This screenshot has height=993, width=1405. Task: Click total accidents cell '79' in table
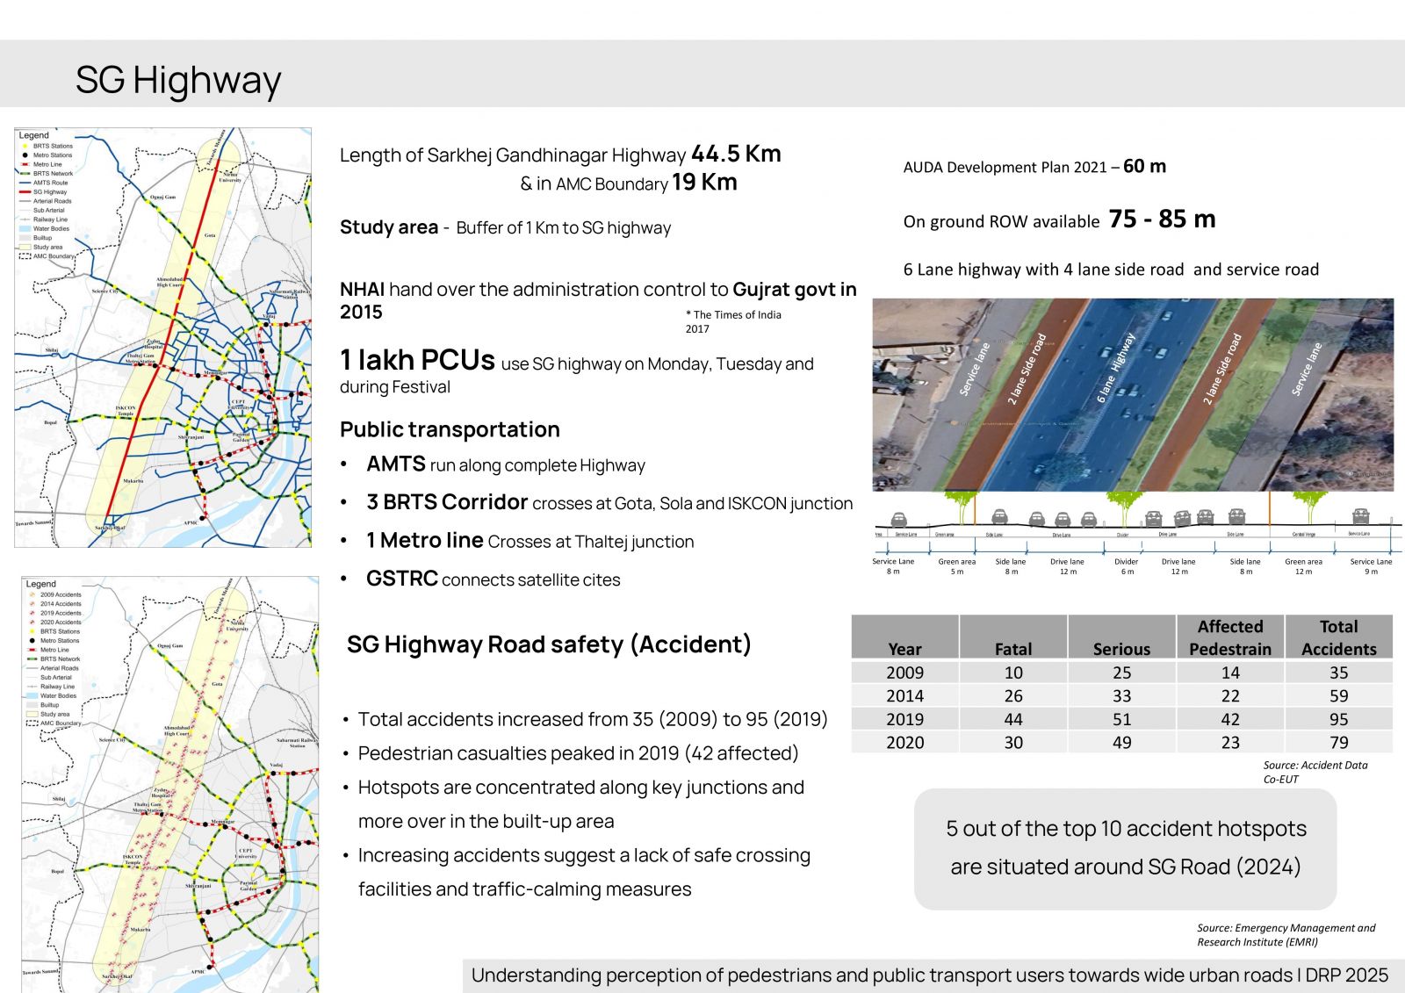[x=1339, y=742]
